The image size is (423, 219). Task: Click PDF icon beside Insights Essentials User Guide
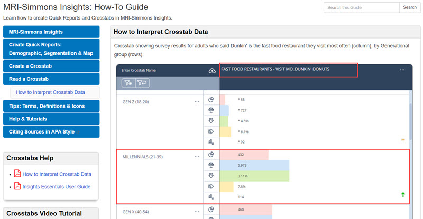[x=17, y=186]
